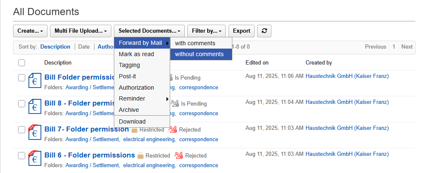The width and height of the screenshot is (426, 173).
Task: Click the Rejected status icon on Bill 6
Action: [179, 155]
